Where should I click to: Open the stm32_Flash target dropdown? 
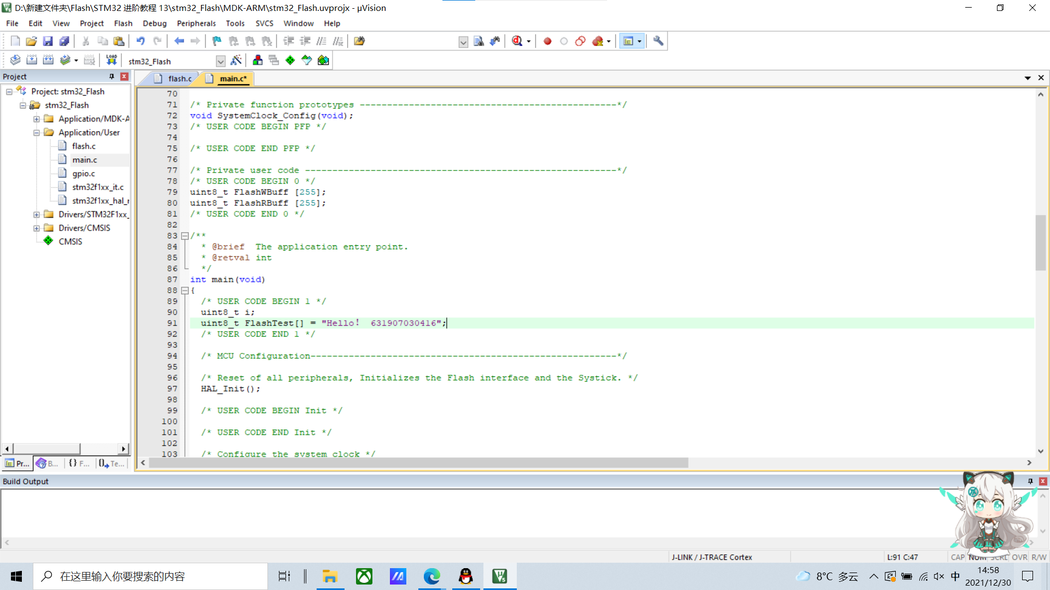coord(220,61)
